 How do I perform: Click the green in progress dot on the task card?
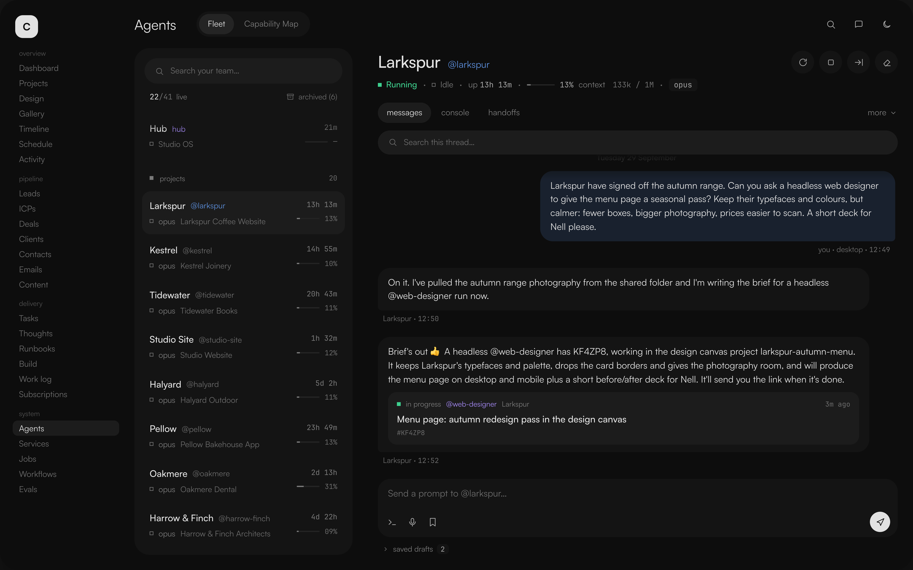tap(399, 404)
